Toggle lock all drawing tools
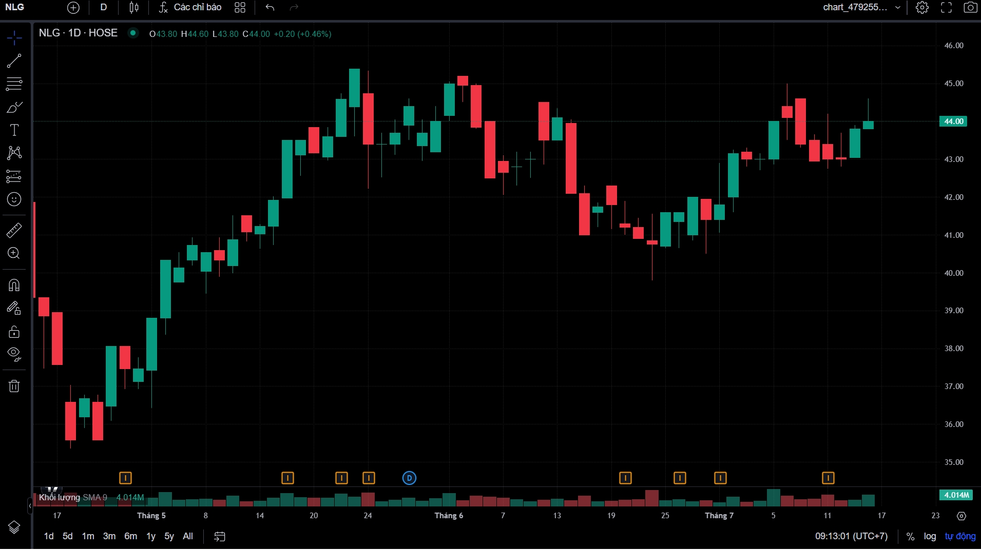This screenshot has width=981, height=550. click(14, 332)
